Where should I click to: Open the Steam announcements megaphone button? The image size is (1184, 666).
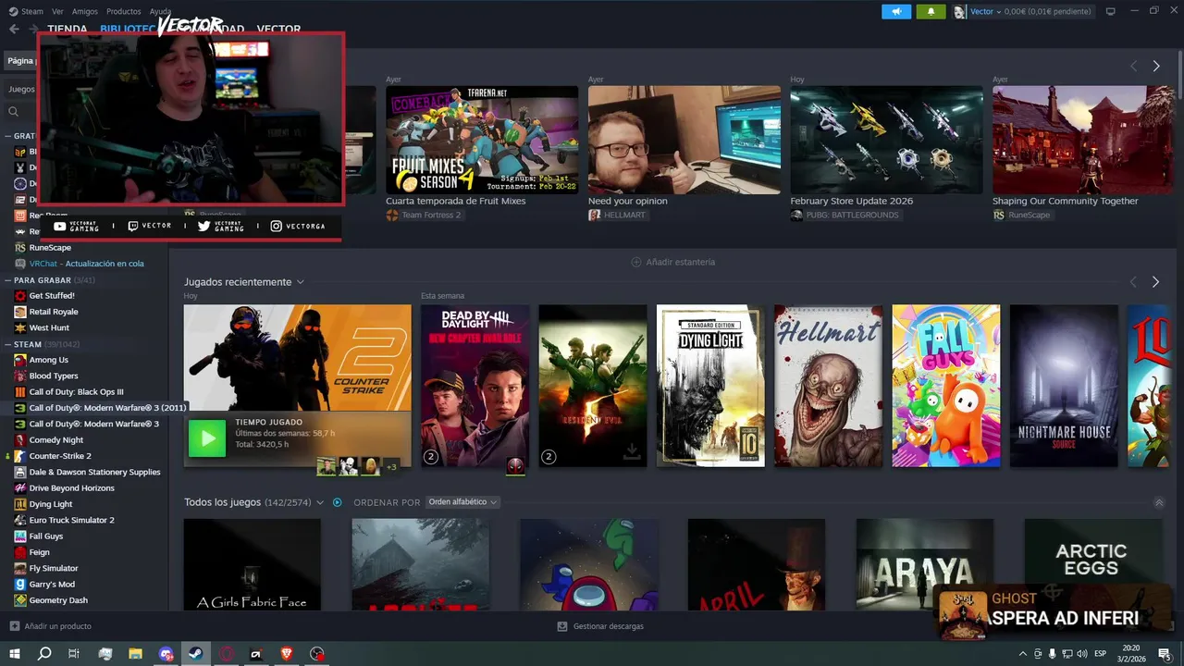coord(895,11)
